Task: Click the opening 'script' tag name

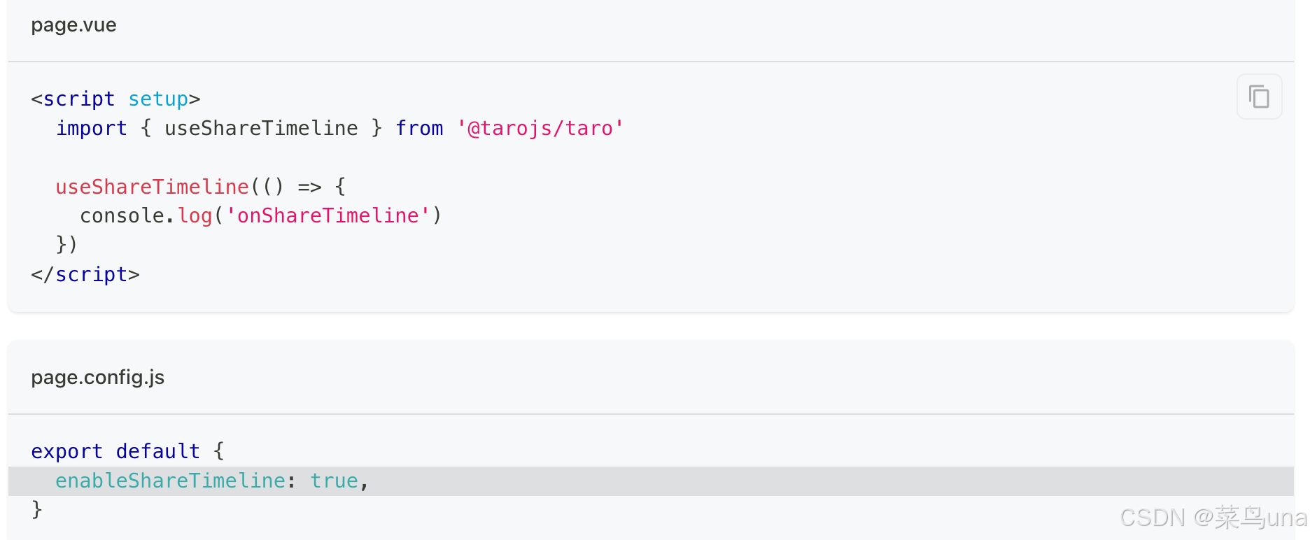Action: point(79,99)
